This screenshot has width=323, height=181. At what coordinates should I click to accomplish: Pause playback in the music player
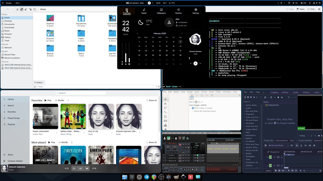[80, 168]
